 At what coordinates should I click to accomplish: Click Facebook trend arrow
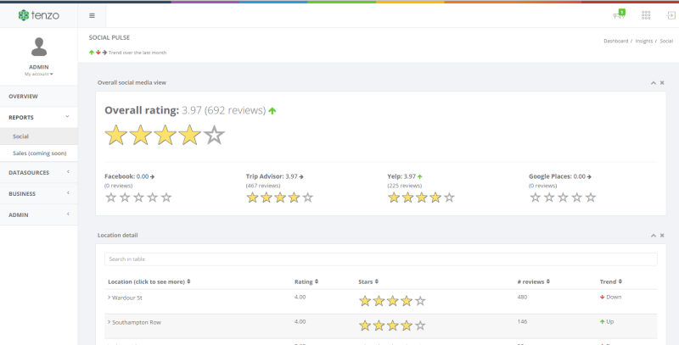pyautogui.click(x=153, y=177)
